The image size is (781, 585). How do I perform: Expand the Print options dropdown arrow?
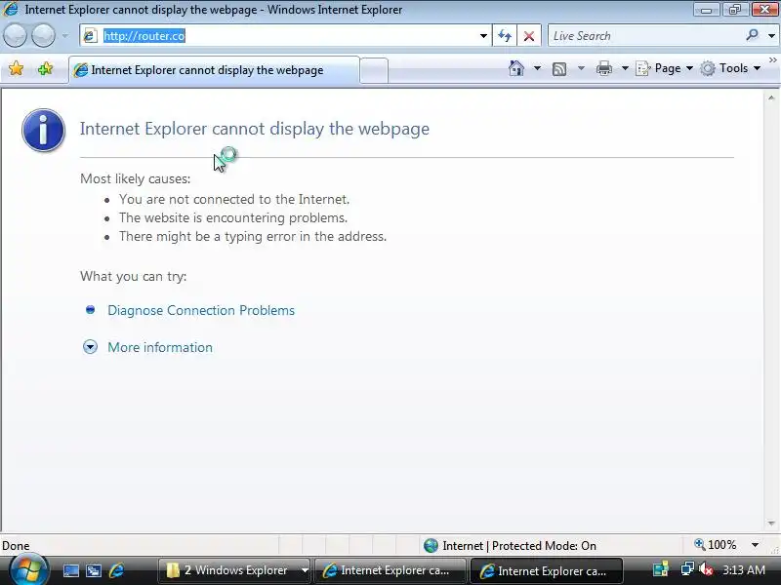625,68
